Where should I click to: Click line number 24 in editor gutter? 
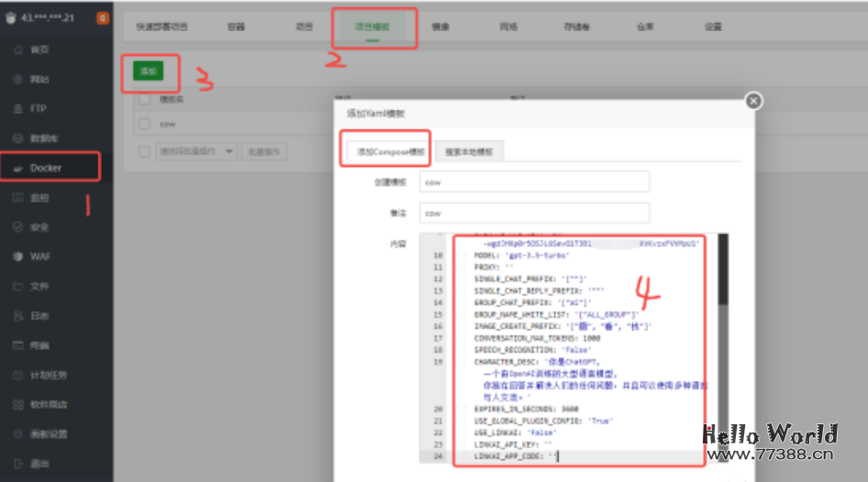pyautogui.click(x=438, y=456)
